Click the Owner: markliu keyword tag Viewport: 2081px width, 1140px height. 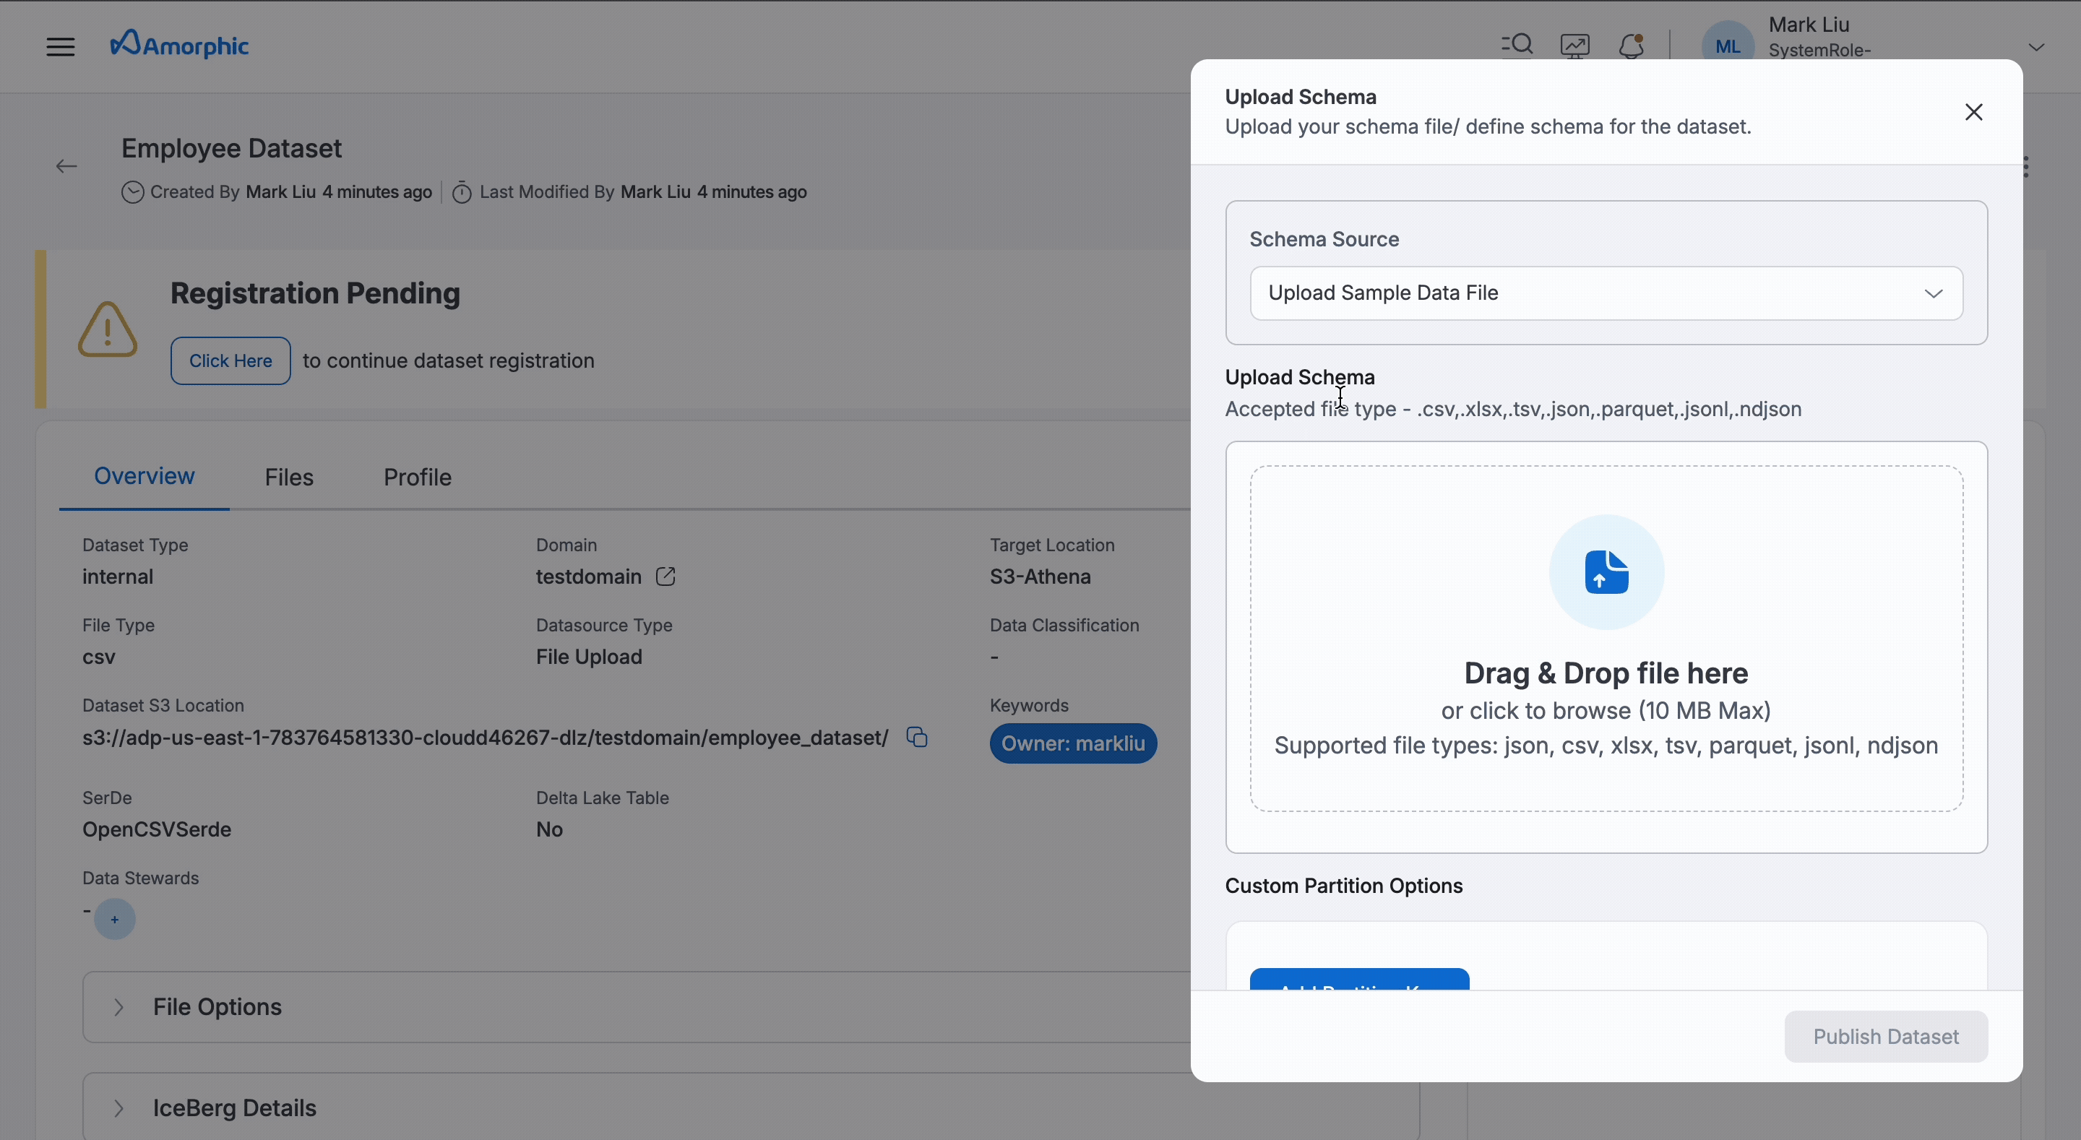1072,743
